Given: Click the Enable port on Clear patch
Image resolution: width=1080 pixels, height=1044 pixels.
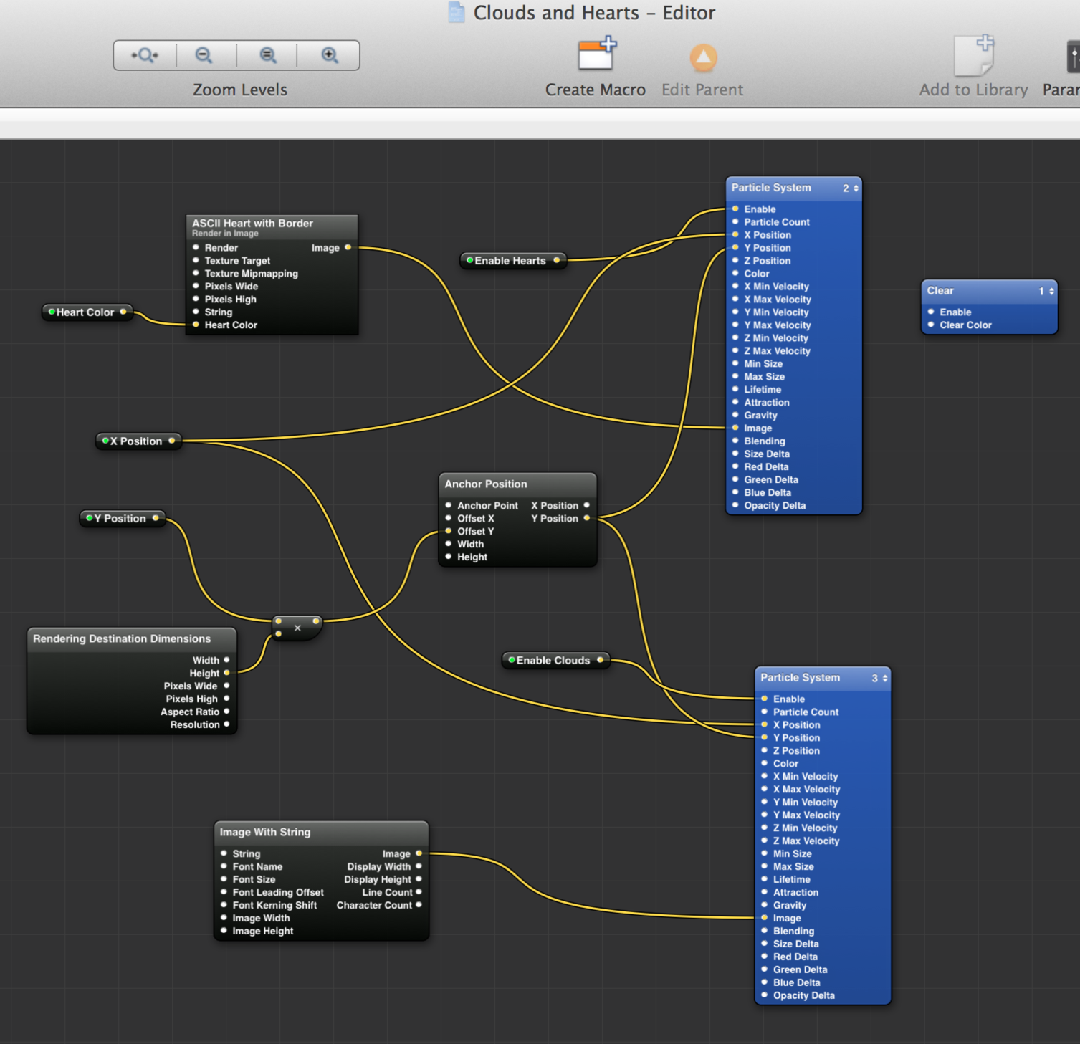Looking at the screenshot, I should (x=931, y=312).
